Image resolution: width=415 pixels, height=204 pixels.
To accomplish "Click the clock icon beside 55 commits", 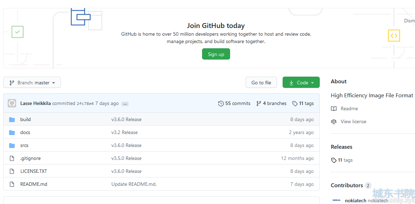I will tap(221, 104).
